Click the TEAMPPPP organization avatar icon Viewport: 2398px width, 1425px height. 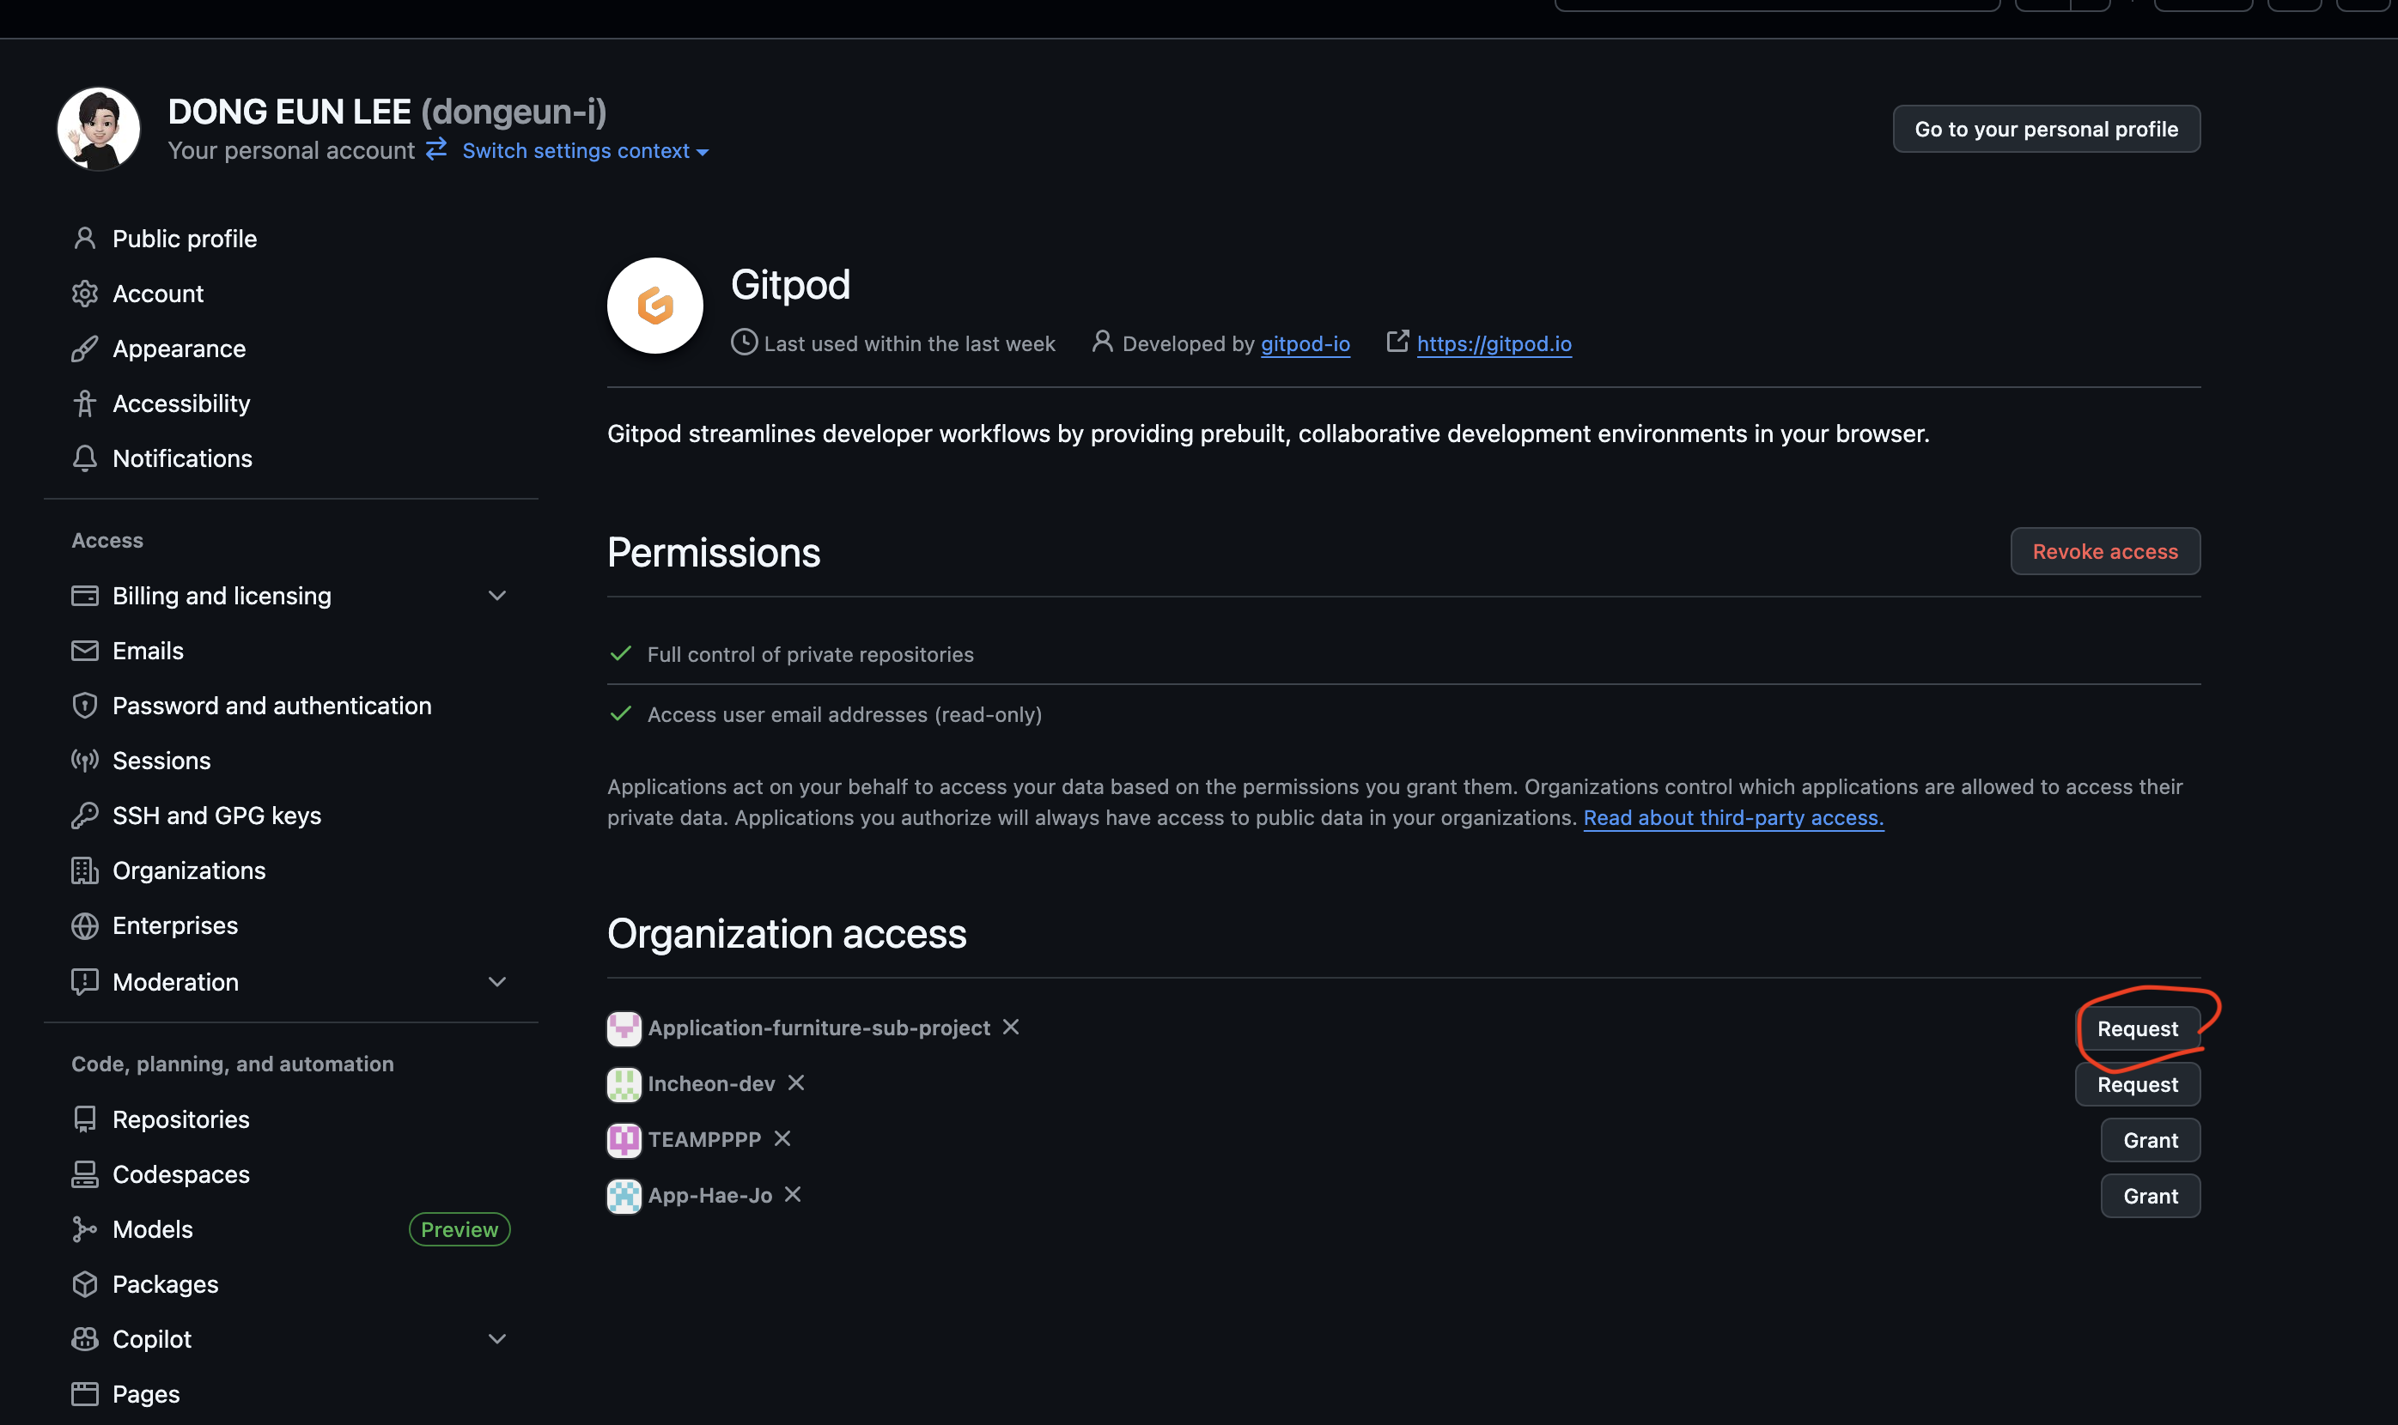pyautogui.click(x=624, y=1140)
